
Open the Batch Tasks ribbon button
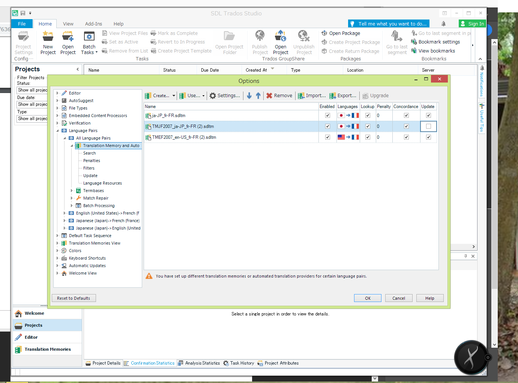coord(89,43)
